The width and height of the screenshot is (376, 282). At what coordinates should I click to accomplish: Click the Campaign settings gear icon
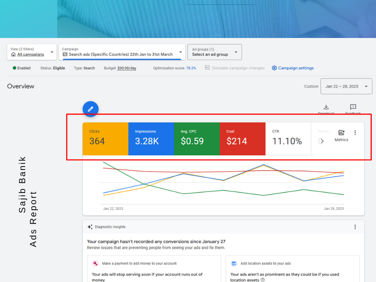[274, 68]
